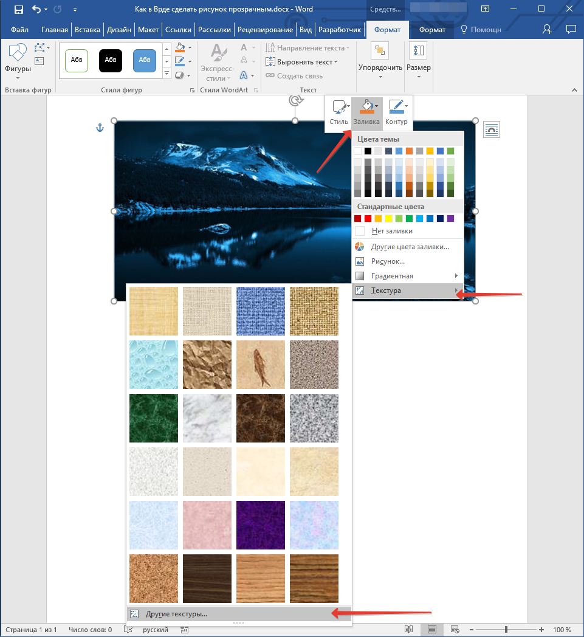This screenshot has width=584, height=637.
Task: Click the Undo arrow icon
Action: point(36,10)
